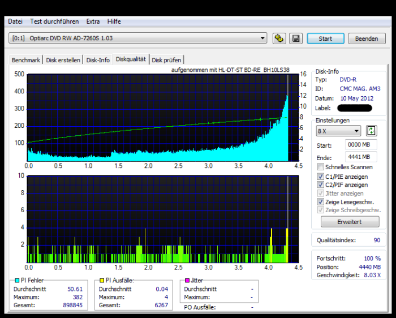The image size is (396, 318).
Task: Switch to the Disk erstellen tab
Action: [x=63, y=60]
